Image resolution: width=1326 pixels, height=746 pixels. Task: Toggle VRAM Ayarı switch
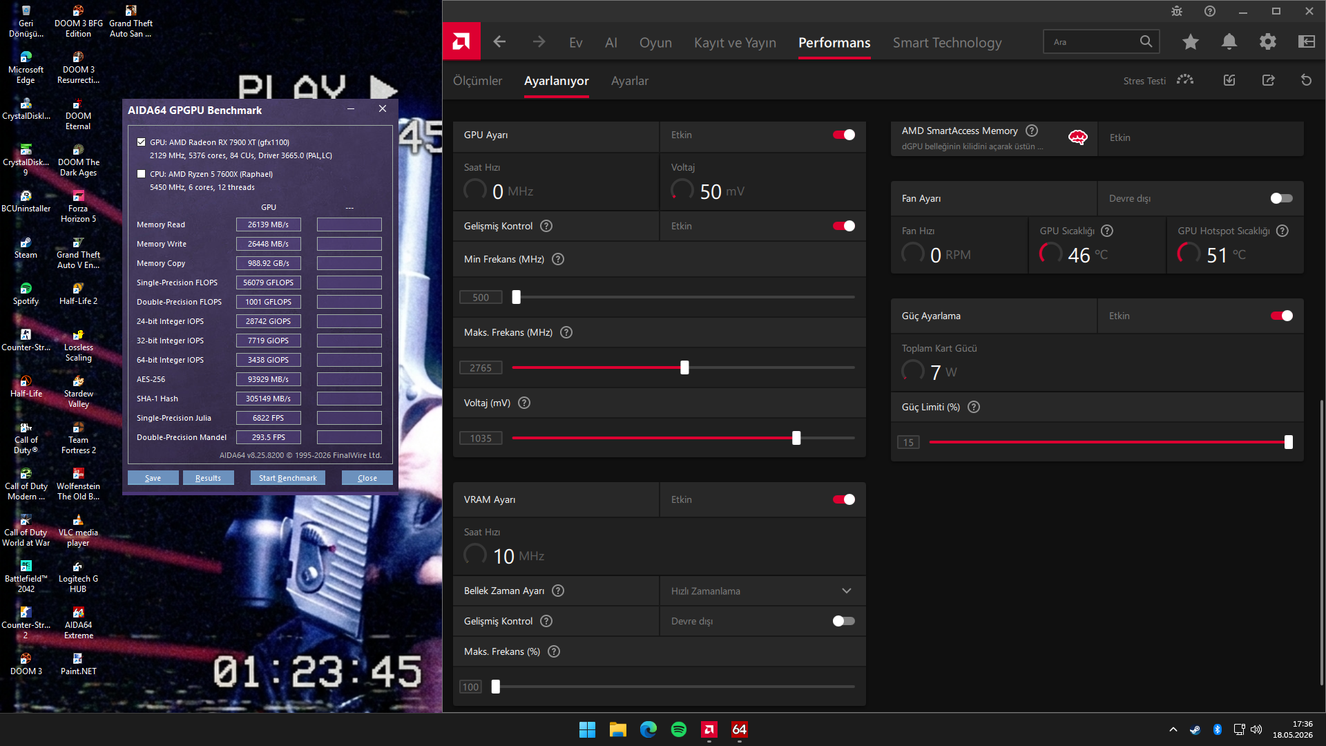(x=844, y=499)
